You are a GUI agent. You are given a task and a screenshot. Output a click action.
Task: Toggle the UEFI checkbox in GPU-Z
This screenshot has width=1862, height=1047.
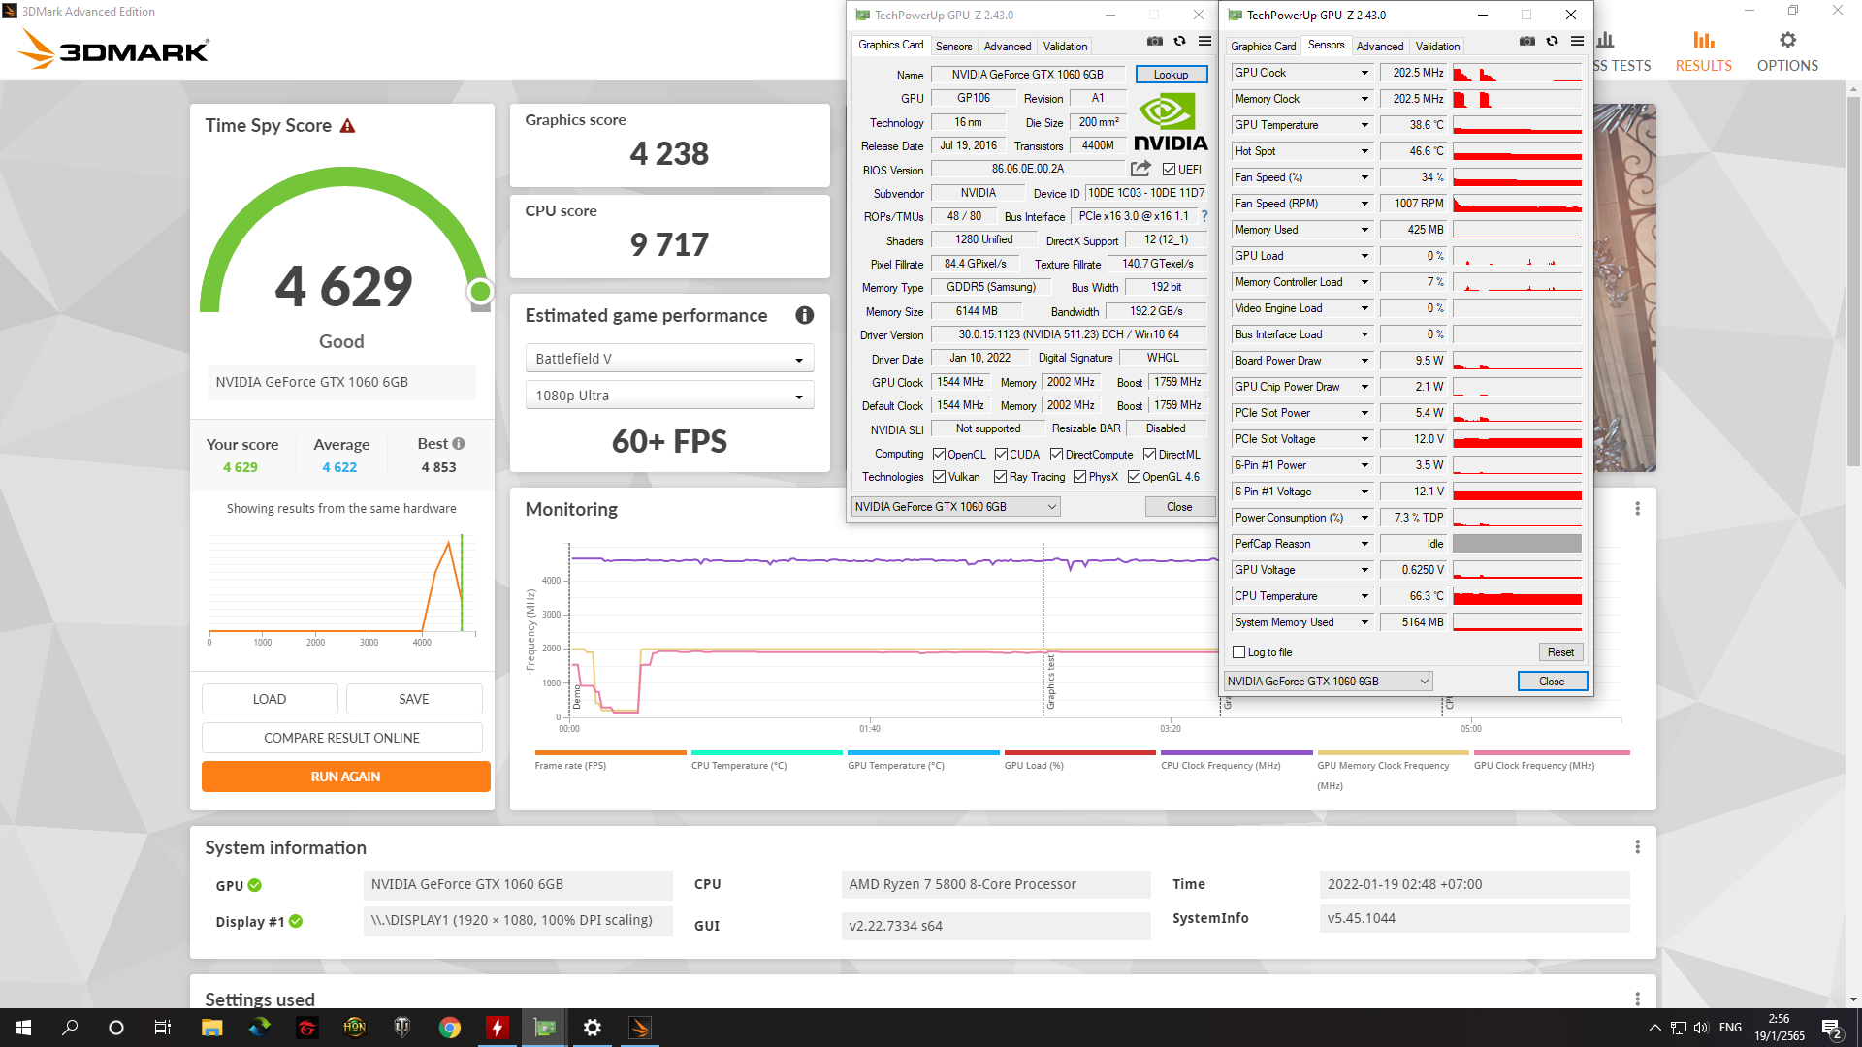(x=1169, y=169)
